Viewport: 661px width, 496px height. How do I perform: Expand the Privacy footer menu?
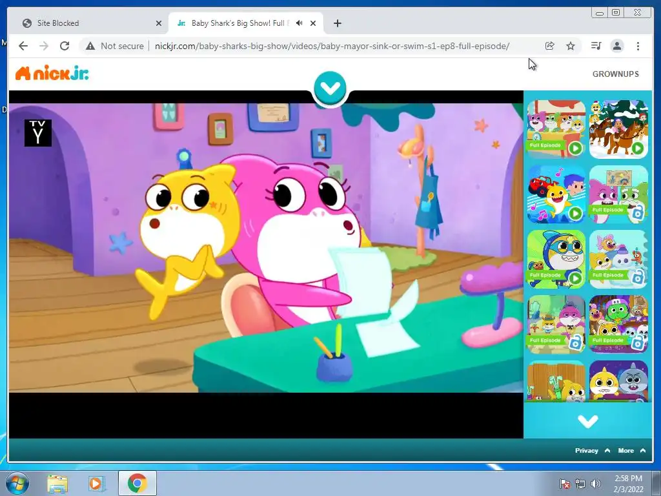pyautogui.click(x=593, y=450)
